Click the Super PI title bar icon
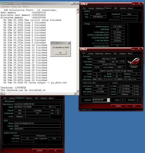The height and width of the screenshot is (153, 145). (x=1, y=4)
